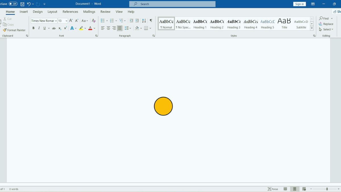
Task: Insert a numbered list
Action: (112, 21)
